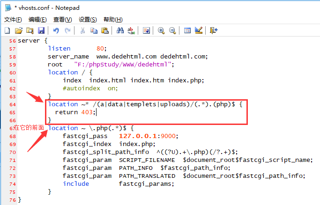Click the Browse/find file icon

click(x=30, y=30)
